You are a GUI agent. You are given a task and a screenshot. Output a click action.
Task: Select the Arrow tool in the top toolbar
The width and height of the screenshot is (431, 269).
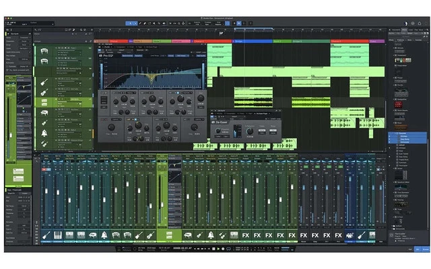coord(129,24)
